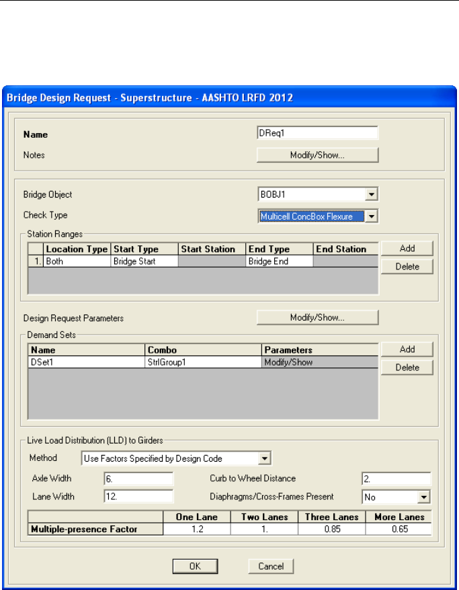Open the LLD Method dropdown
This screenshot has height=590, width=459.
[176, 458]
